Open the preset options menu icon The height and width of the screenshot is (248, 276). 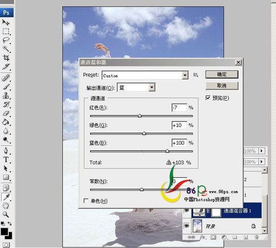point(195,75)
